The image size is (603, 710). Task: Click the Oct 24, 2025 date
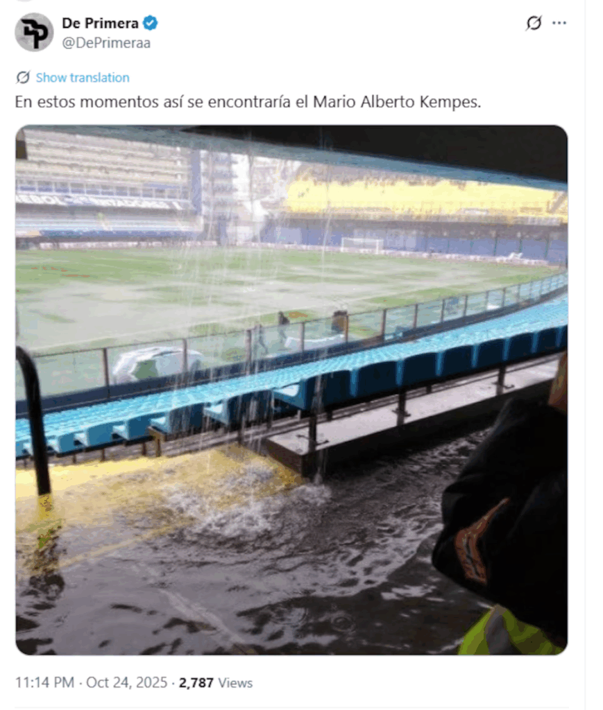pyautogui.click(x=126, y=682)
